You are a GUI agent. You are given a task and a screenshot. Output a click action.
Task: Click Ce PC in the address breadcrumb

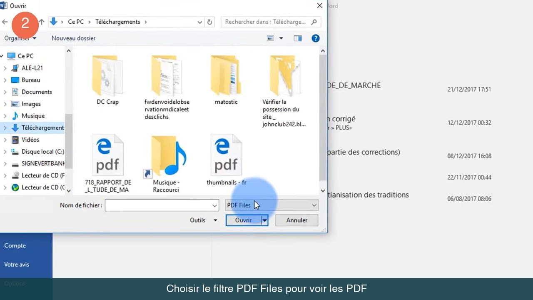[77, 22]
